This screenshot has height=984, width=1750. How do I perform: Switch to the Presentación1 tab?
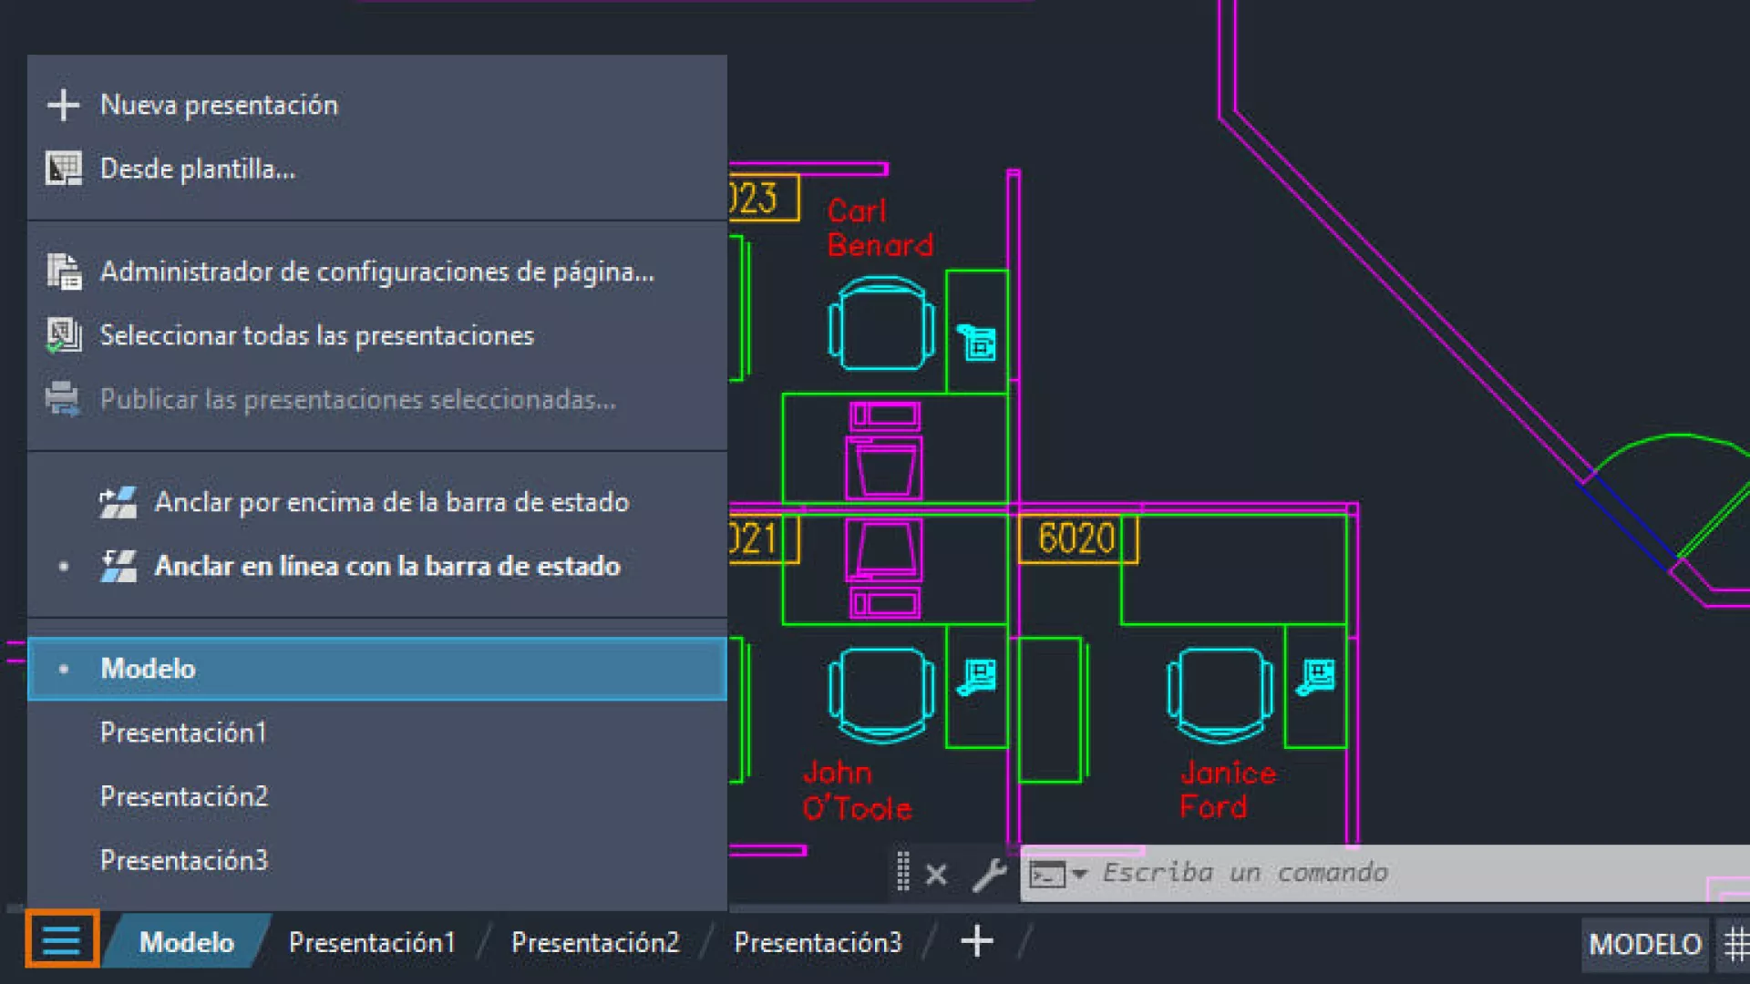372,942
